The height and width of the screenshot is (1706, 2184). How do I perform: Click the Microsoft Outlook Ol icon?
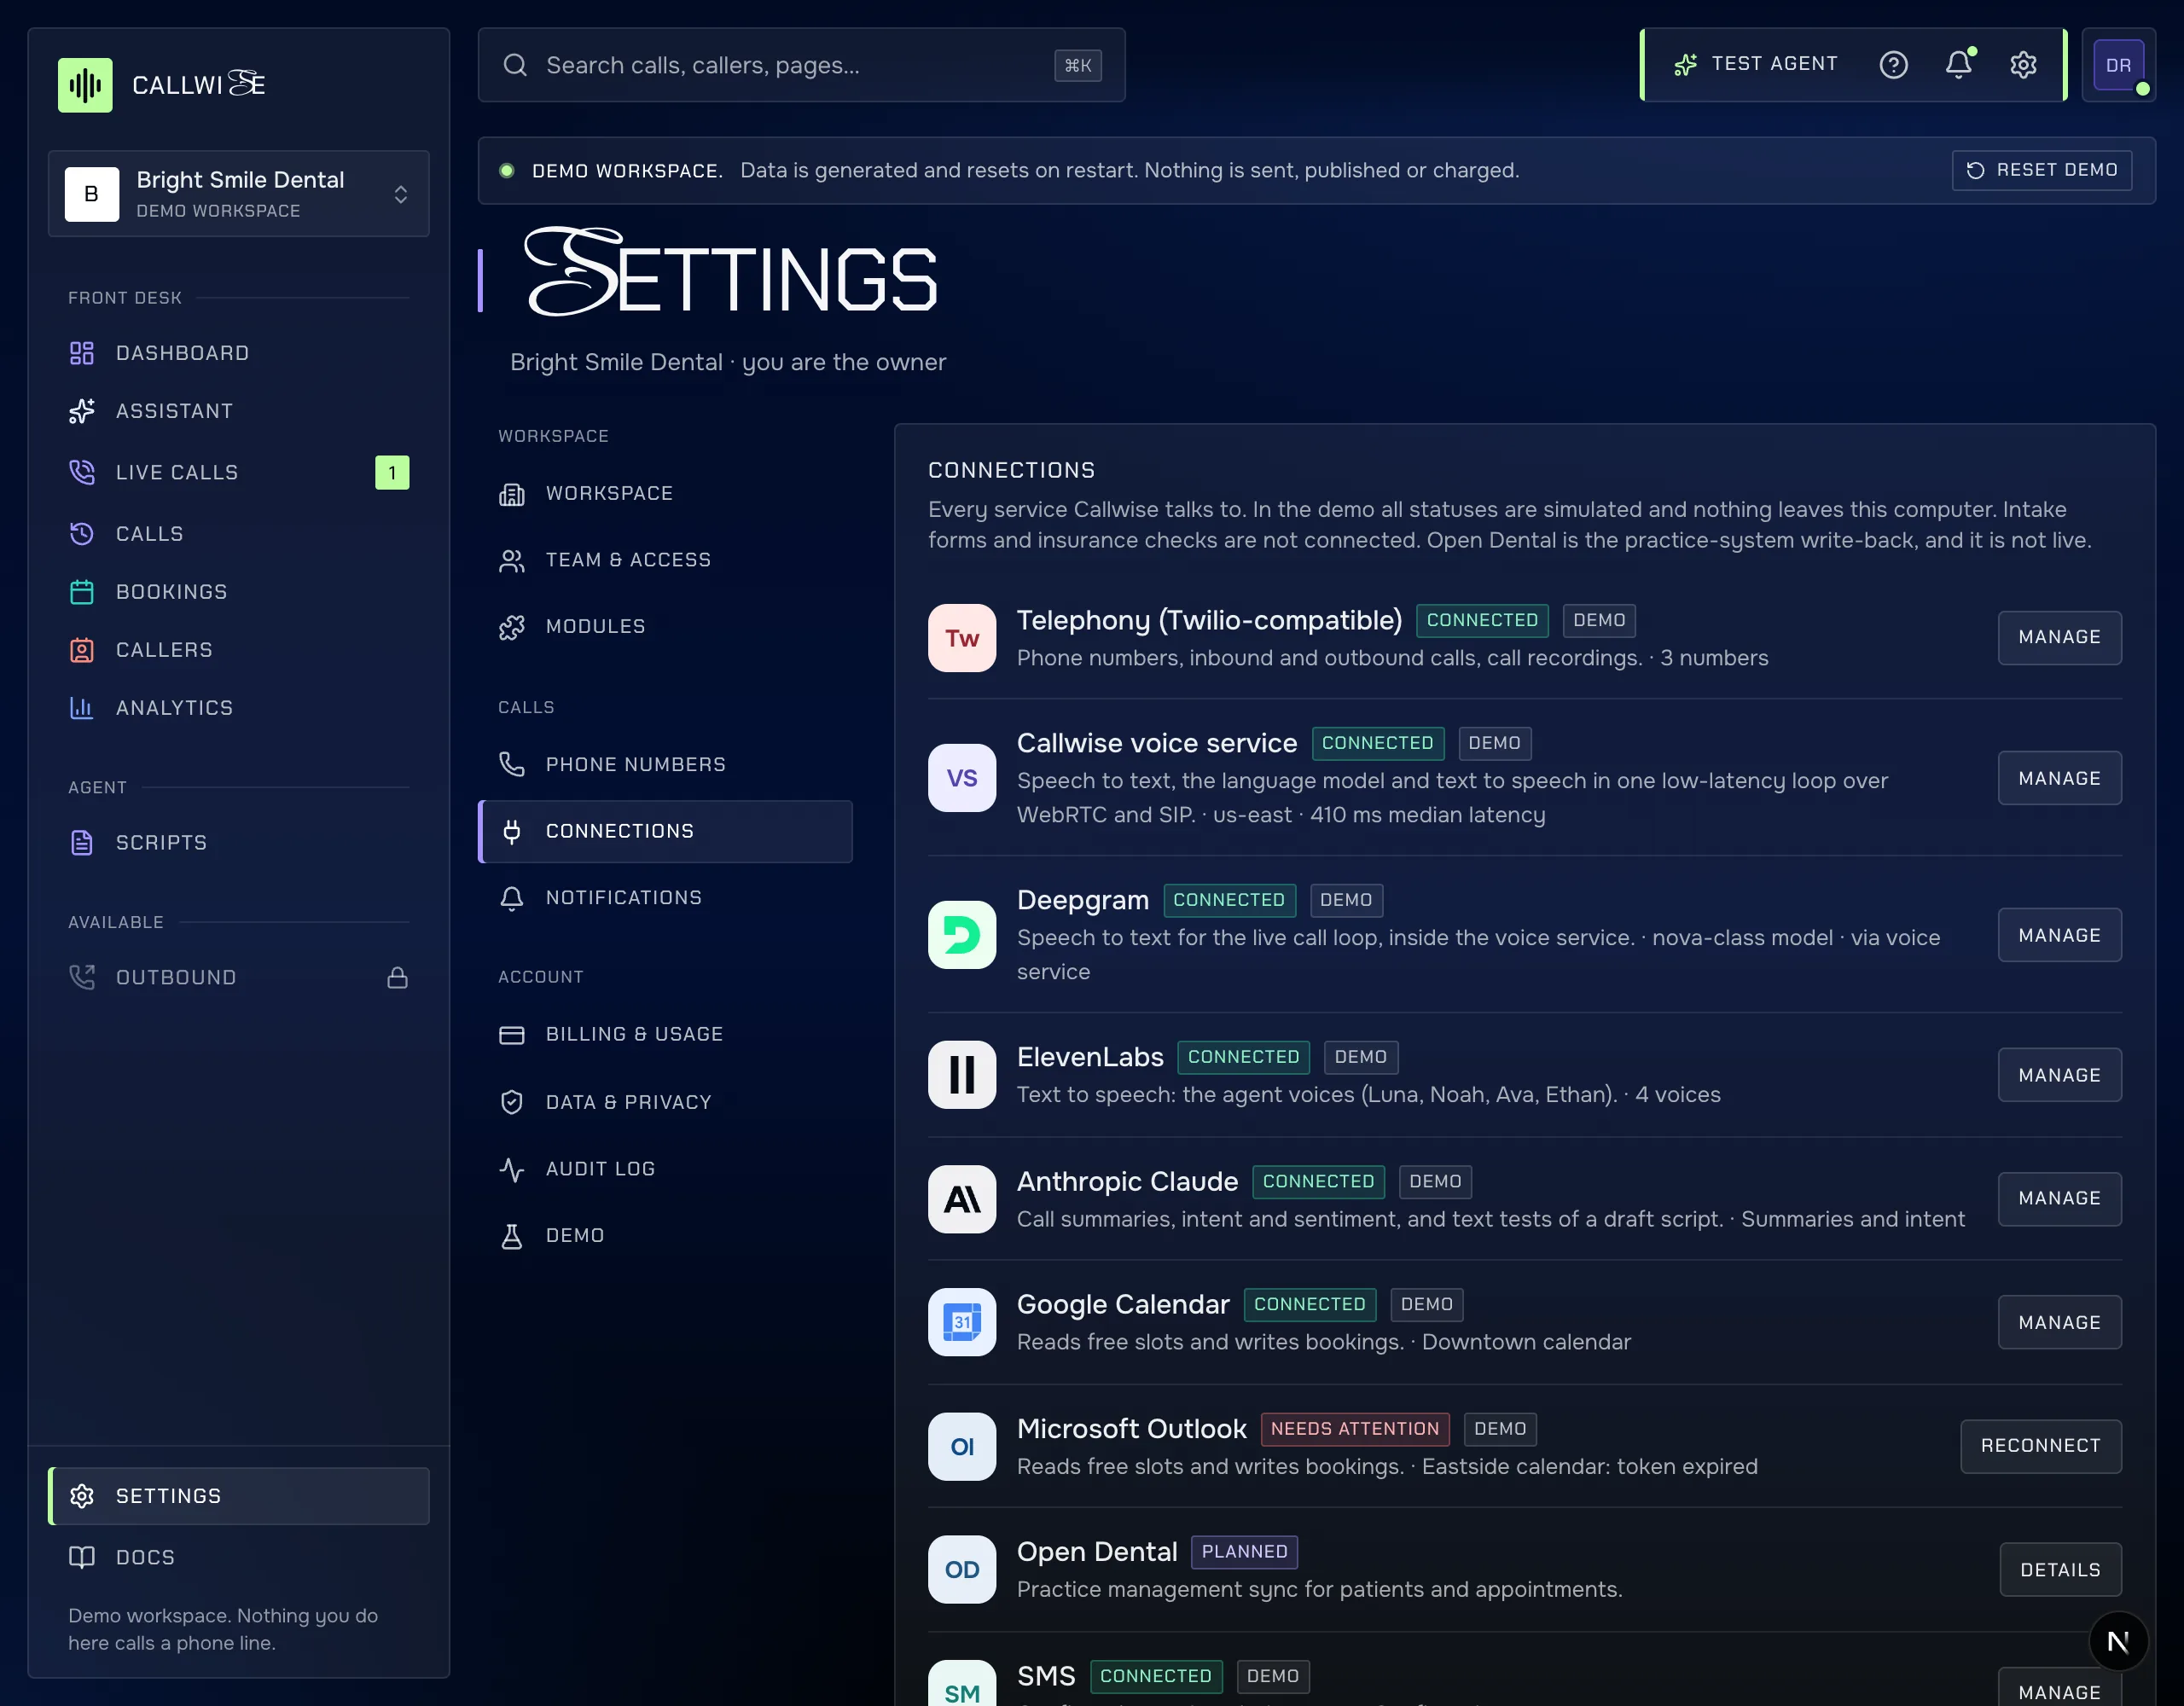[x=961, y=1446]
